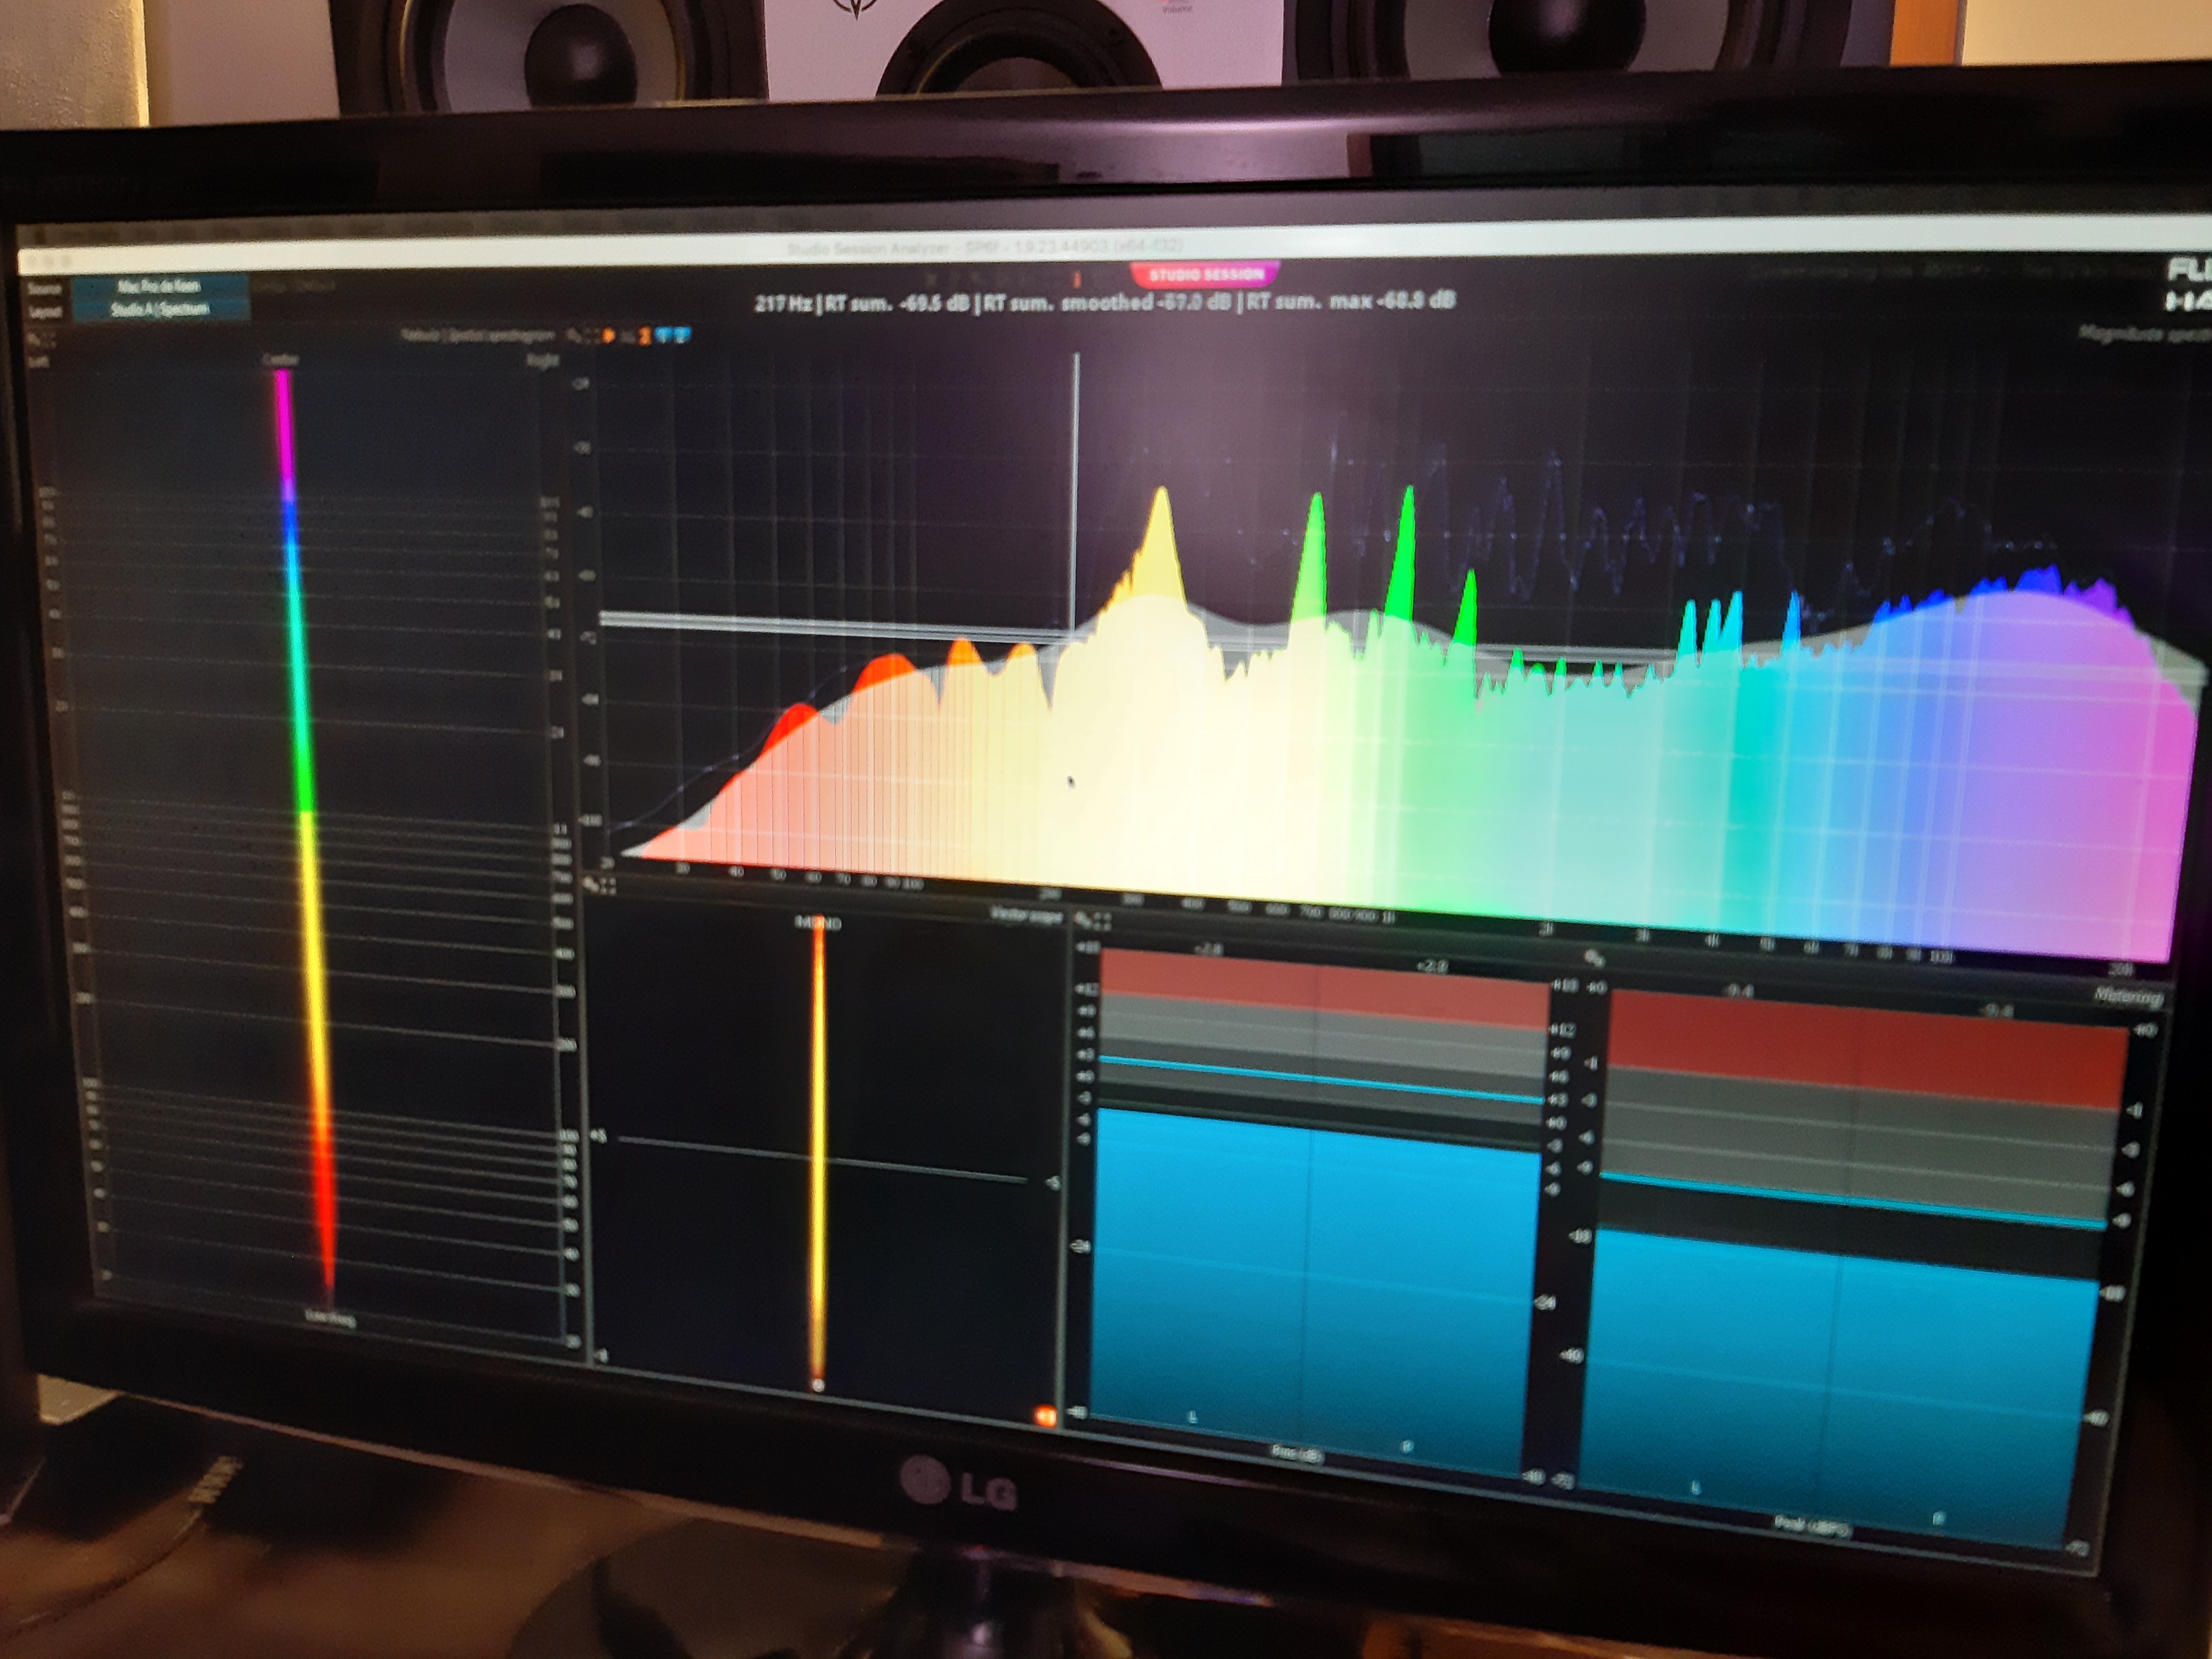The image size is (2212, 1659).
Task: Open spectrogram panel settings wrench icon
Action: [x=574, y=335]
